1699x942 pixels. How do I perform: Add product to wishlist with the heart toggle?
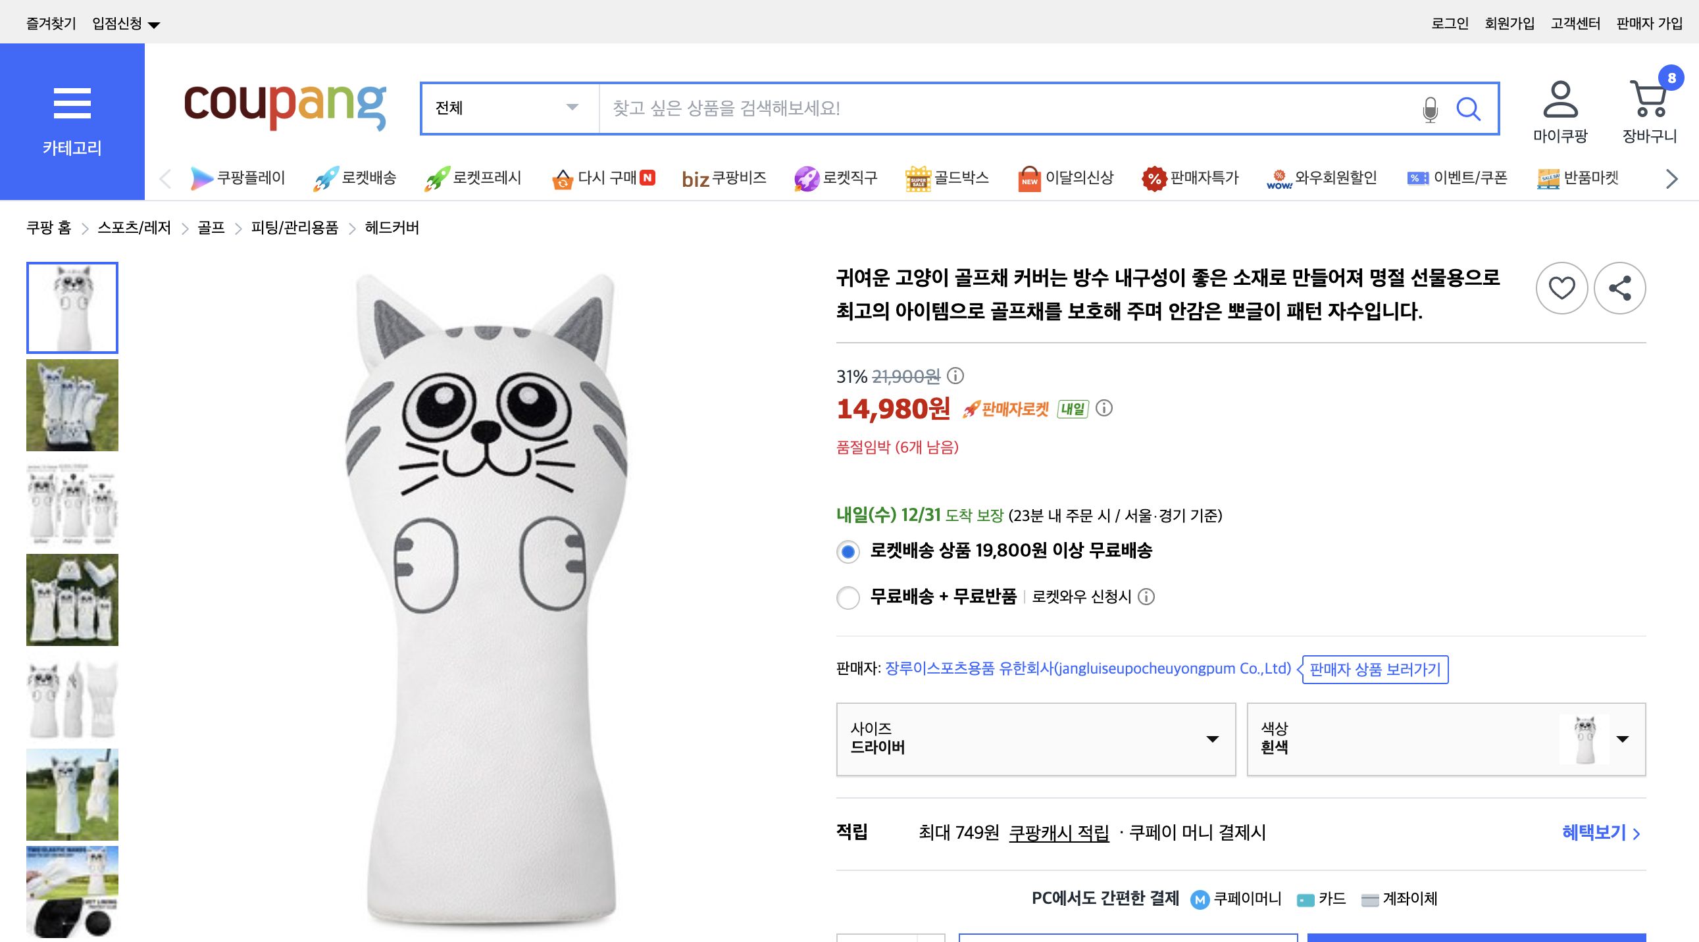(1561, 288)
